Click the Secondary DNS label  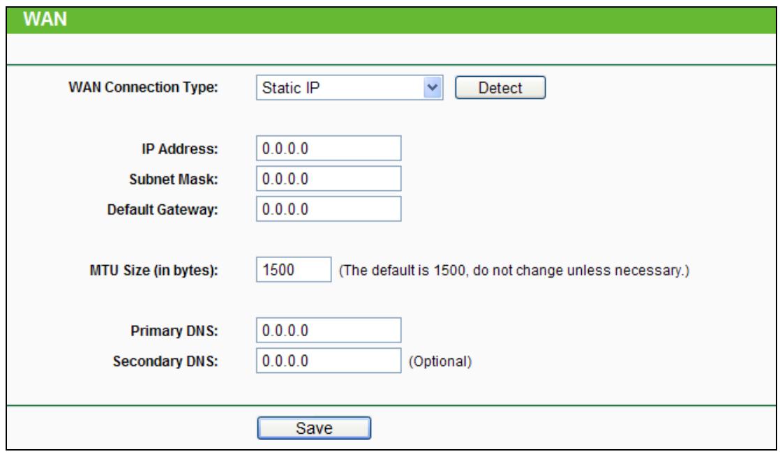pyautogui.click(x=165, y=361)
